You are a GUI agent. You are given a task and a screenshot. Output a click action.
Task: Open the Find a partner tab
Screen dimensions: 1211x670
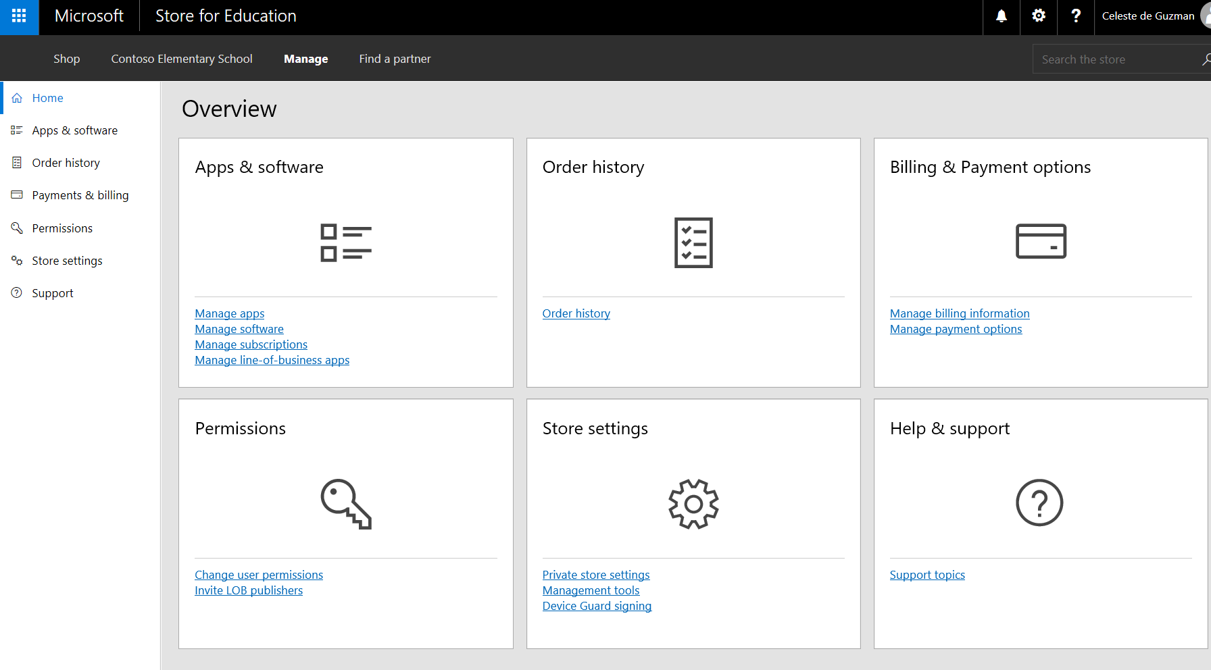(395, 59)
